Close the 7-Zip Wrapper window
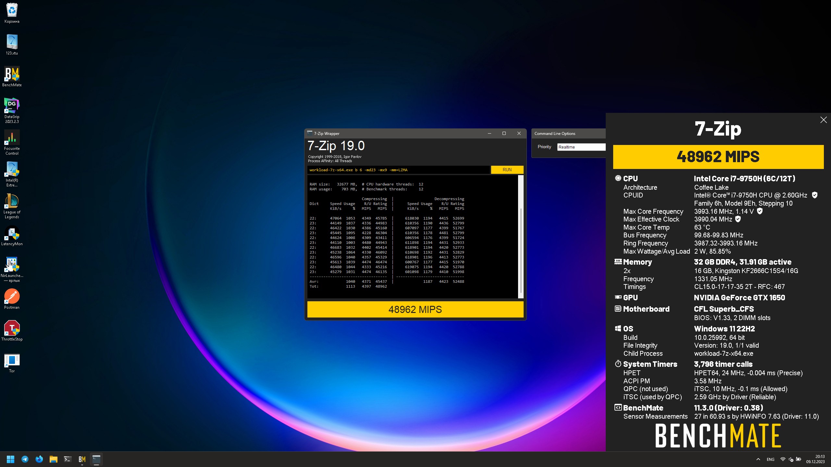 [519, 133]
